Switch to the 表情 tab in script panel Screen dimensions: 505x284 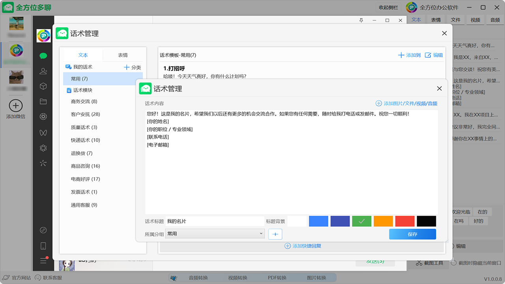pos(123,55)
